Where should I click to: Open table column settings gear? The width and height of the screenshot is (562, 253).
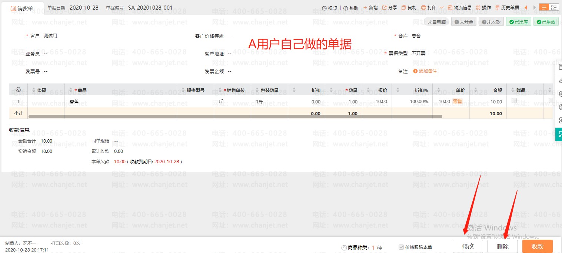click(x=18, y=90)
